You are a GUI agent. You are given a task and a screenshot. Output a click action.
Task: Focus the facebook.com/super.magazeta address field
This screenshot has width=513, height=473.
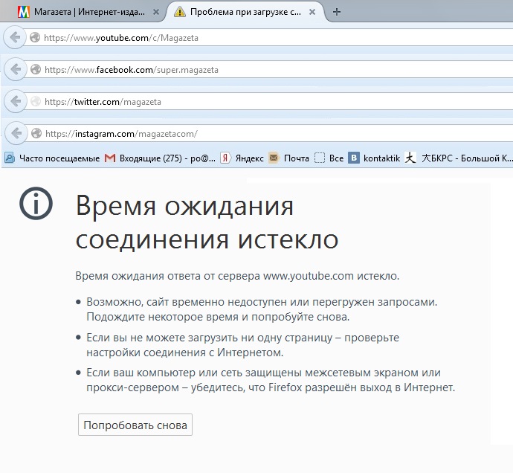[269, 70]
